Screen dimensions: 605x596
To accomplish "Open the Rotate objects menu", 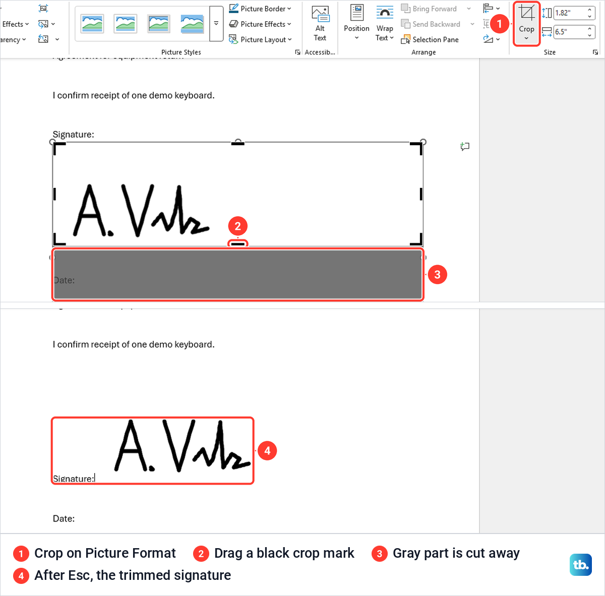I will [491, 39].
